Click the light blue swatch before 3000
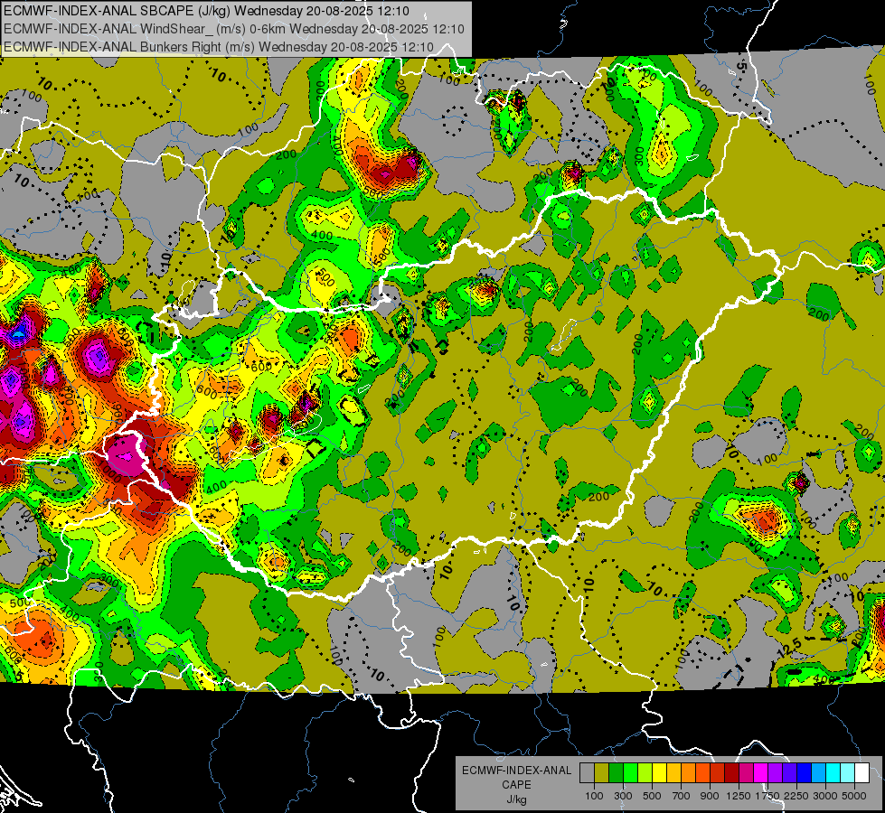 click(818, 772)
